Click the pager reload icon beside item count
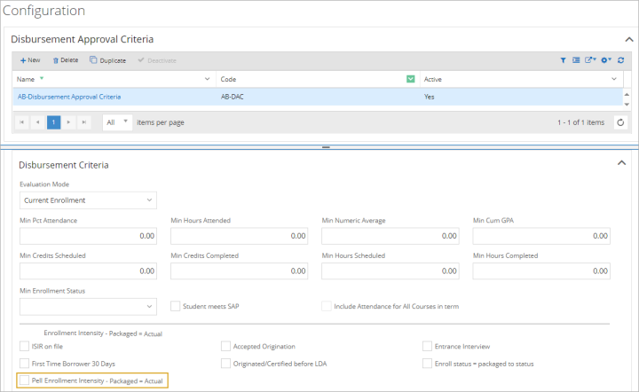Viewport: 639px width, 392px height. click(620, 122)
